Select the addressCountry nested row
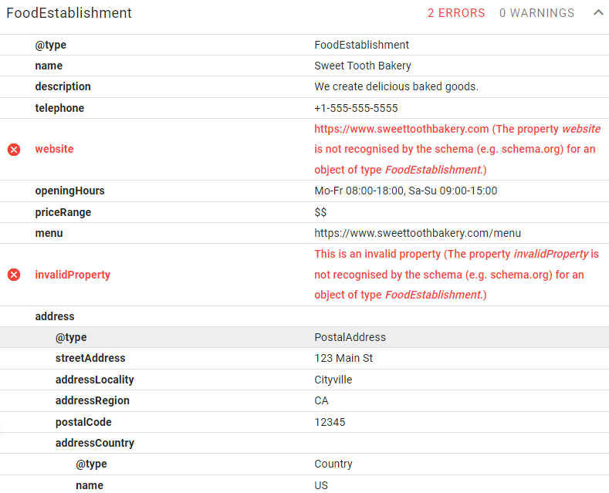The height and width of the screenshot is (493, 609). (304, 443)
